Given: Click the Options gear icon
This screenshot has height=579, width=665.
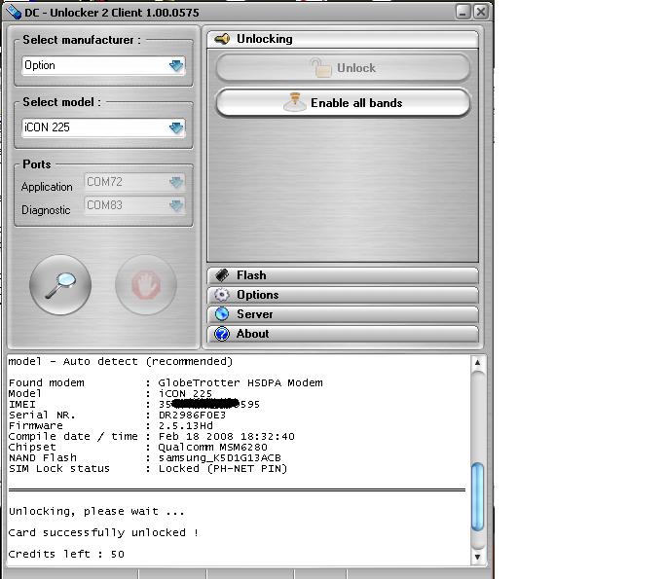Looking at the screenshot, I should (x=222, y=295).
